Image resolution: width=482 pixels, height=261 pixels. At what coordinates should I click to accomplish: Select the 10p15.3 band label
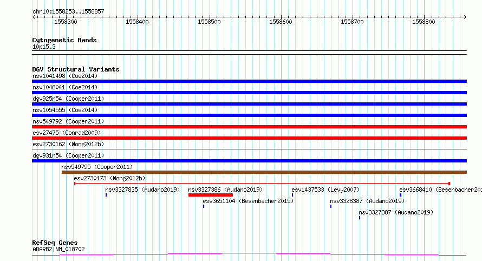pyautogui.click(x=44, y=47)
